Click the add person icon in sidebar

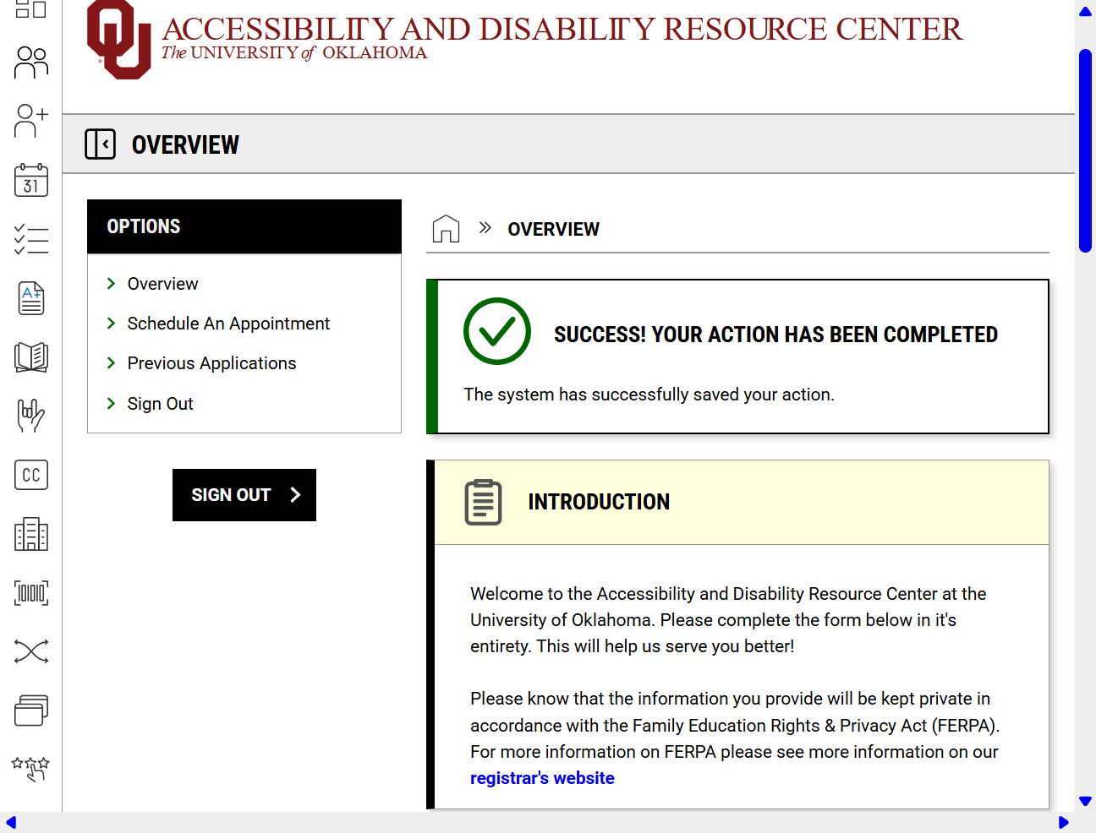tap(31, 121)
